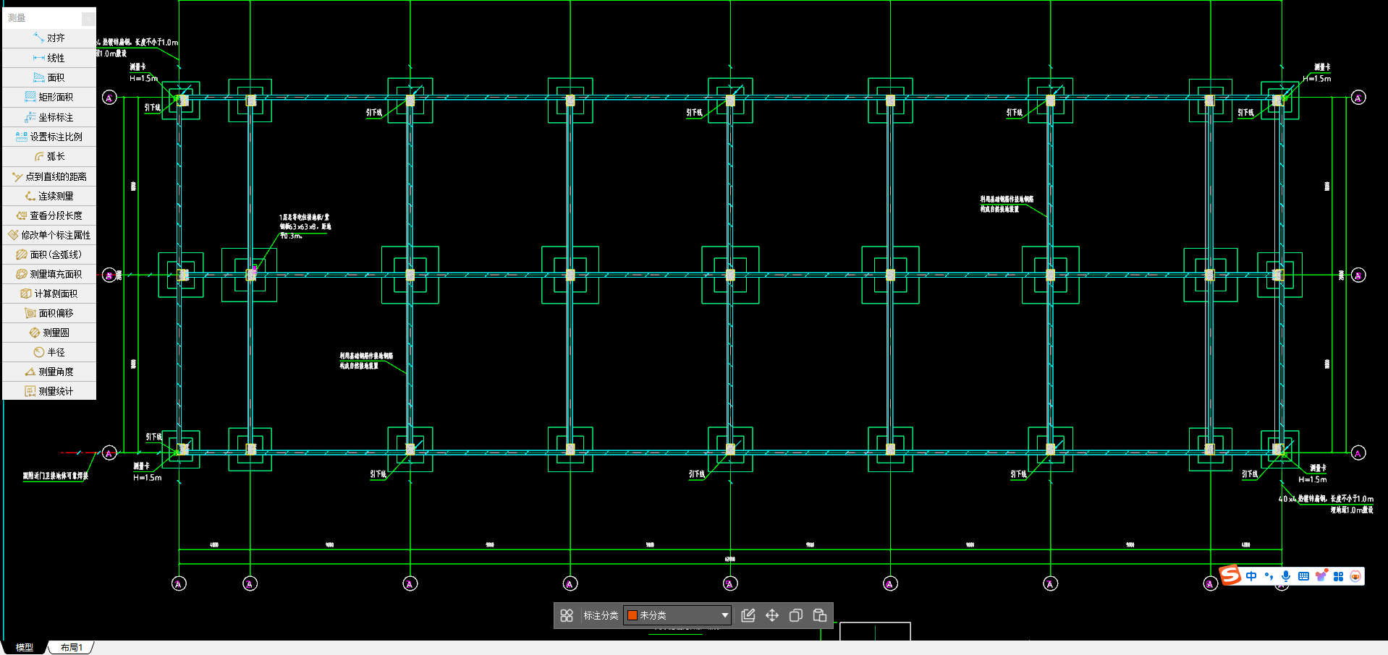Open 设置标注比例 annotation scale settings
Screen dimensions: 1388x655
[x=49, y=137]
